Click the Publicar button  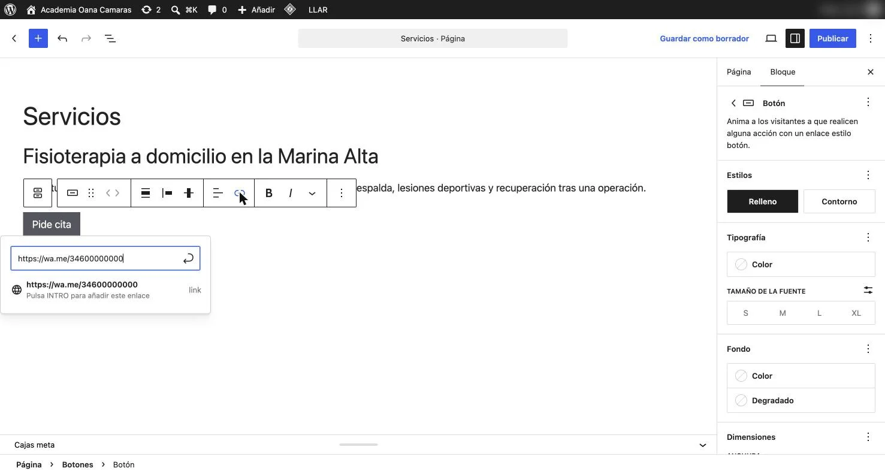pos(832,38)
